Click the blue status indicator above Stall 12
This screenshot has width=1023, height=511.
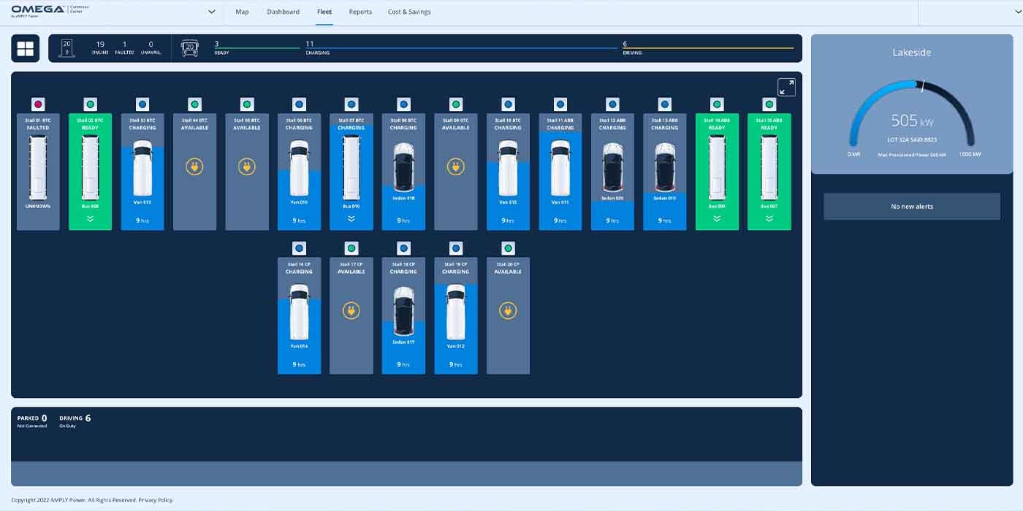click(612, 104)
